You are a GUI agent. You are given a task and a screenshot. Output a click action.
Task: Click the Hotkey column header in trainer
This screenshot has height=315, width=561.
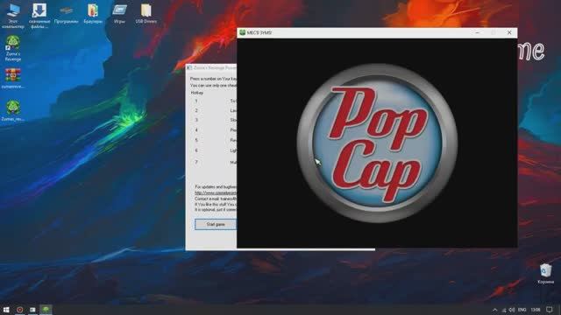click(x=197, y=93)
